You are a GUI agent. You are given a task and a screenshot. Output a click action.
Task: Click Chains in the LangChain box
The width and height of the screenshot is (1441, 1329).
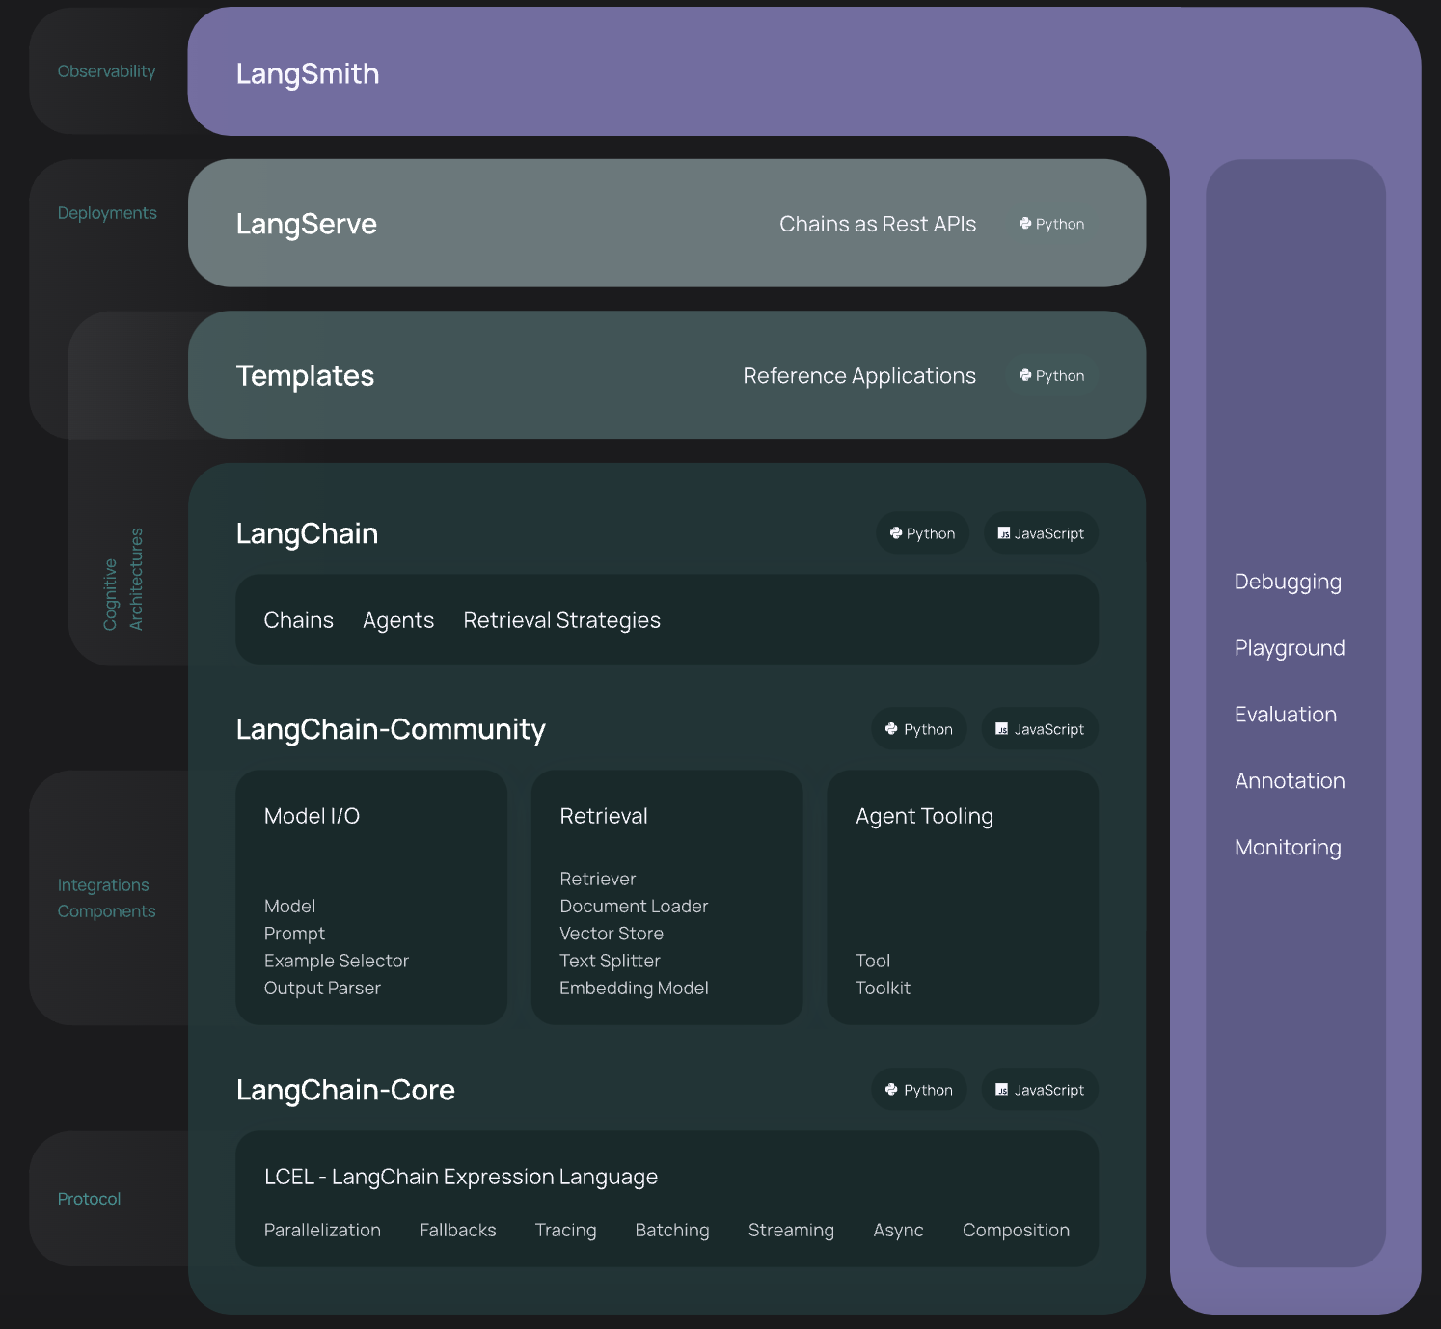[x=299, y=620]
